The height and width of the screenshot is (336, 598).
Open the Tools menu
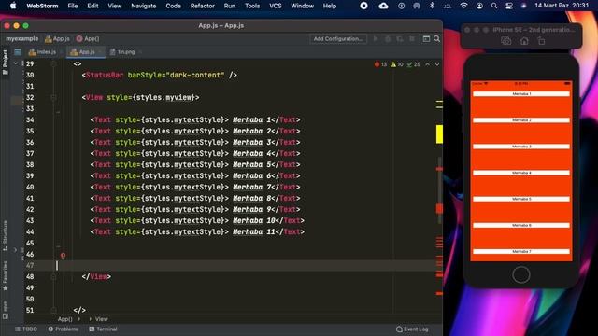252,6
